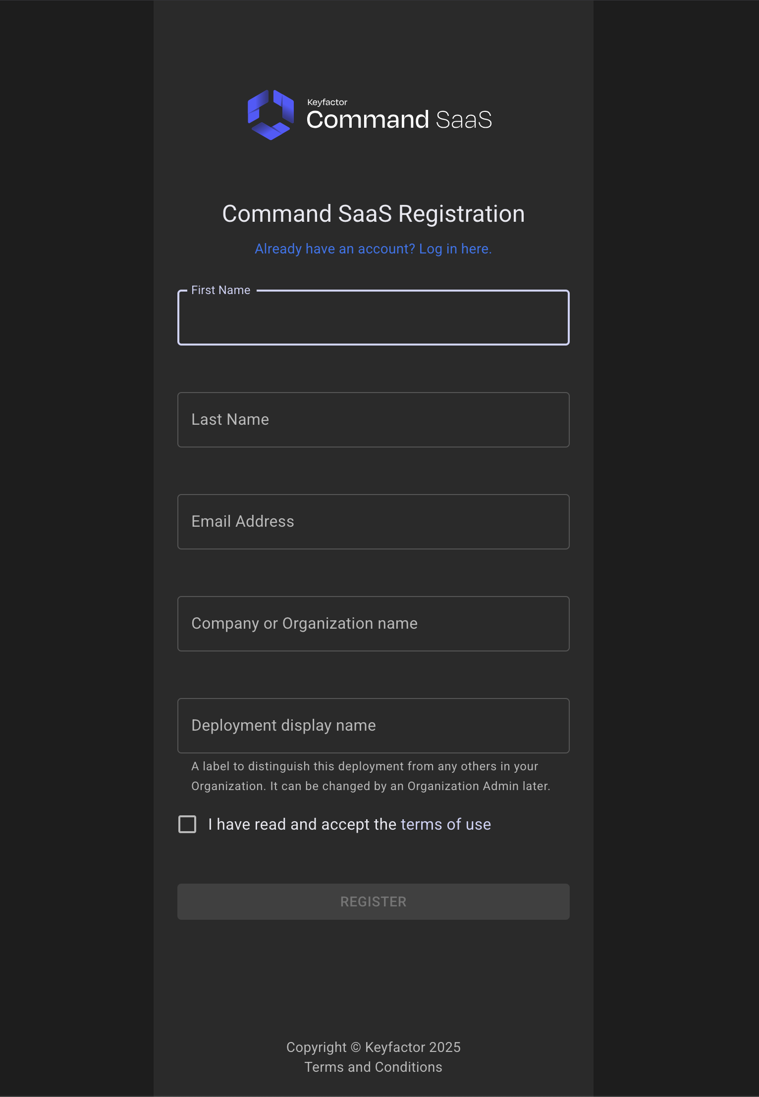
Task: Click the Command SaaS logo wordmark
Action: point(399,120)
